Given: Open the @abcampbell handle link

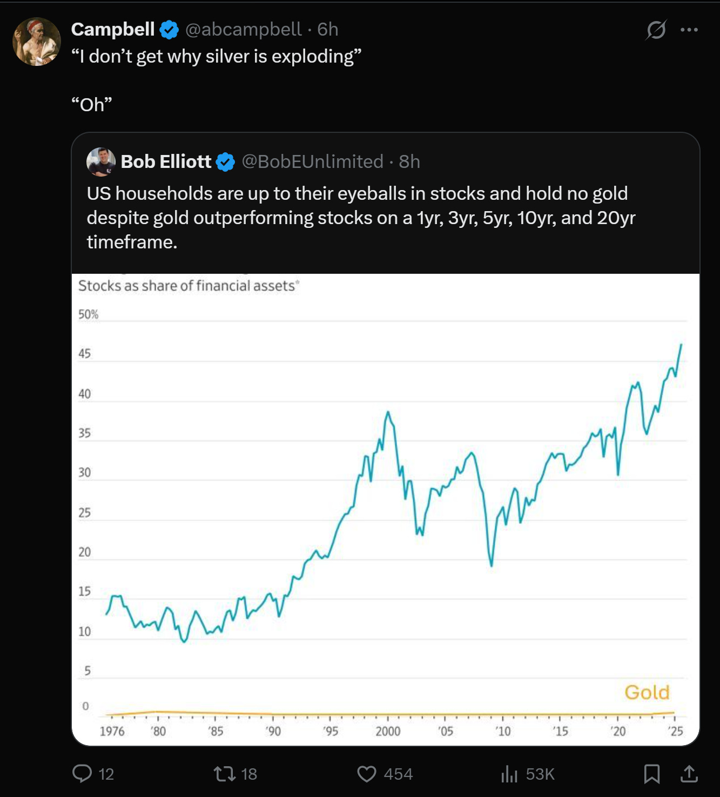Looking at the screenshot, I should [x=243, y=29].
